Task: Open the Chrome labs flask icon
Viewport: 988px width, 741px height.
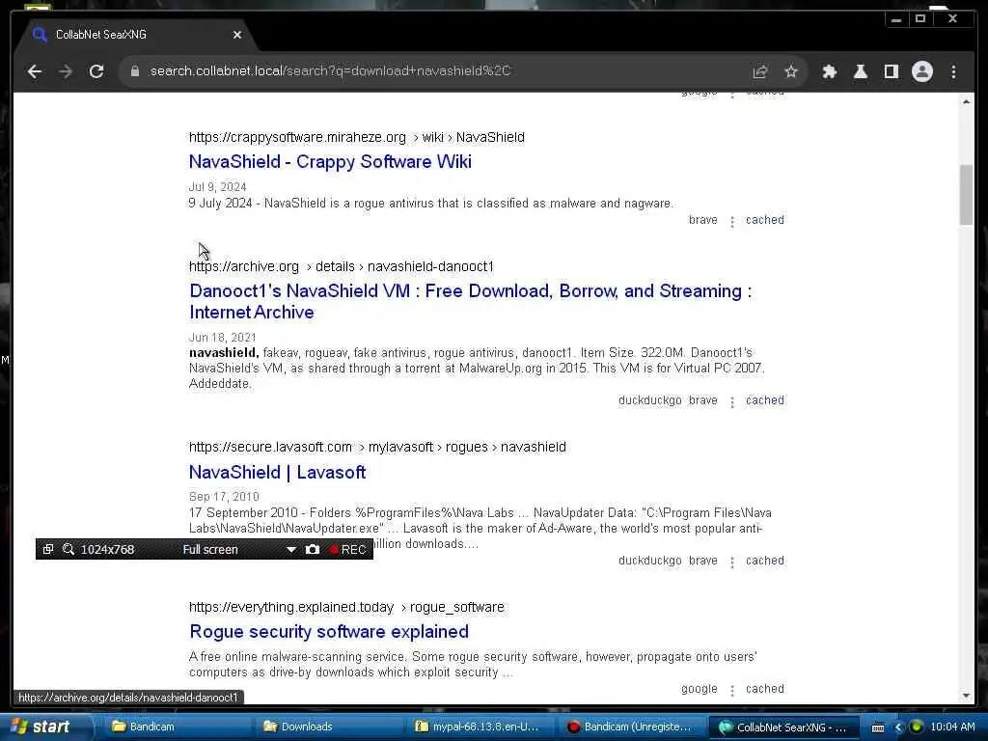Action: point(860,71)
